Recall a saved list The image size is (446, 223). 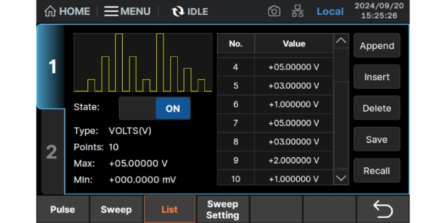click(377, 171)
